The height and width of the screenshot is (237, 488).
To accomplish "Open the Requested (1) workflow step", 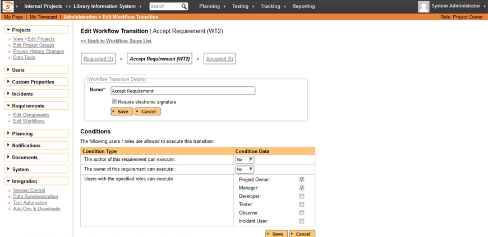I will [x=98, y=59].
